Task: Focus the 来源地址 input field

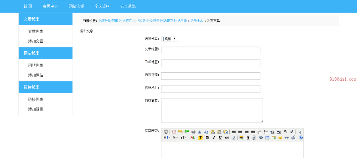Action: [211, 89]
